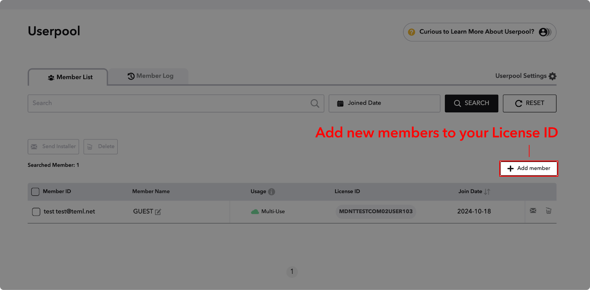This screenshot has width=590, height=290.
Task: Click the Userpool Settings link text
Action: tap(521, 76)
